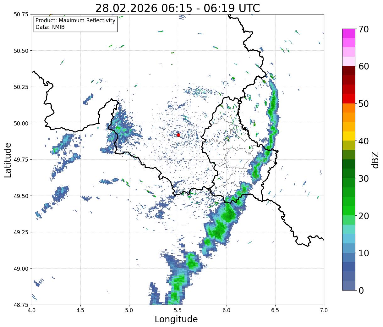Viewport: 383px width, 327px height.
Task: Click the 50 tick label on the colorbar
Action: pyautogui.click(x=364, y=104)
